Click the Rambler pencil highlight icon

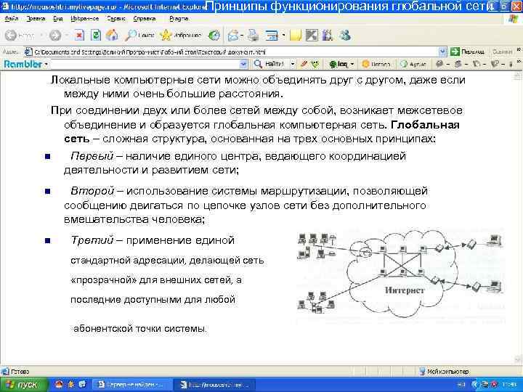click(x=303, y=64)
